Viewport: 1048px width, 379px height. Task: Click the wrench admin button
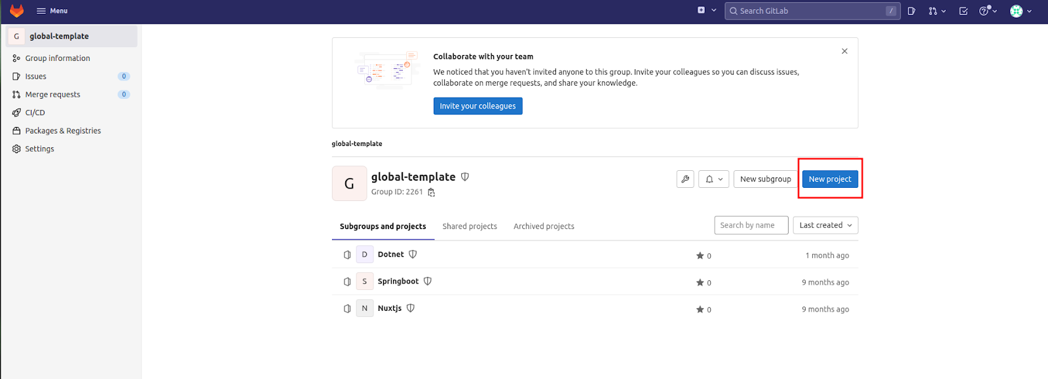[x=685, y=179]
